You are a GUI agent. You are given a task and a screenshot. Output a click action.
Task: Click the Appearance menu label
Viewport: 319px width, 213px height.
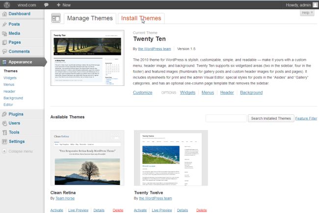click(x=20, y=62)
